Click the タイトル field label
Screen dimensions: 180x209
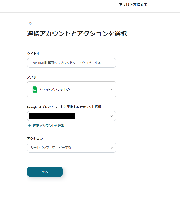coord(33,54)
